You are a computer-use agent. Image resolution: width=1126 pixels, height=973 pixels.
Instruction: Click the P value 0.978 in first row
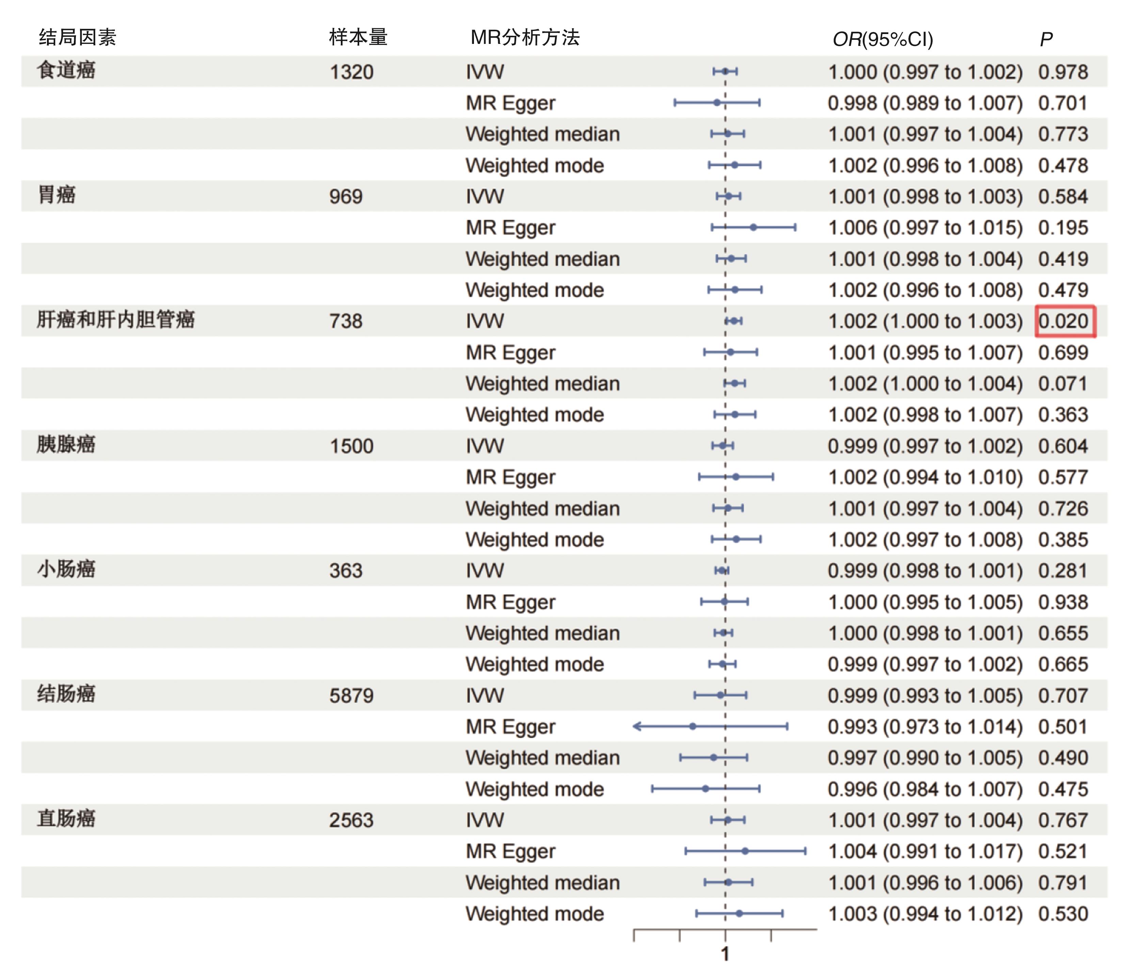tap(1063, 72)
